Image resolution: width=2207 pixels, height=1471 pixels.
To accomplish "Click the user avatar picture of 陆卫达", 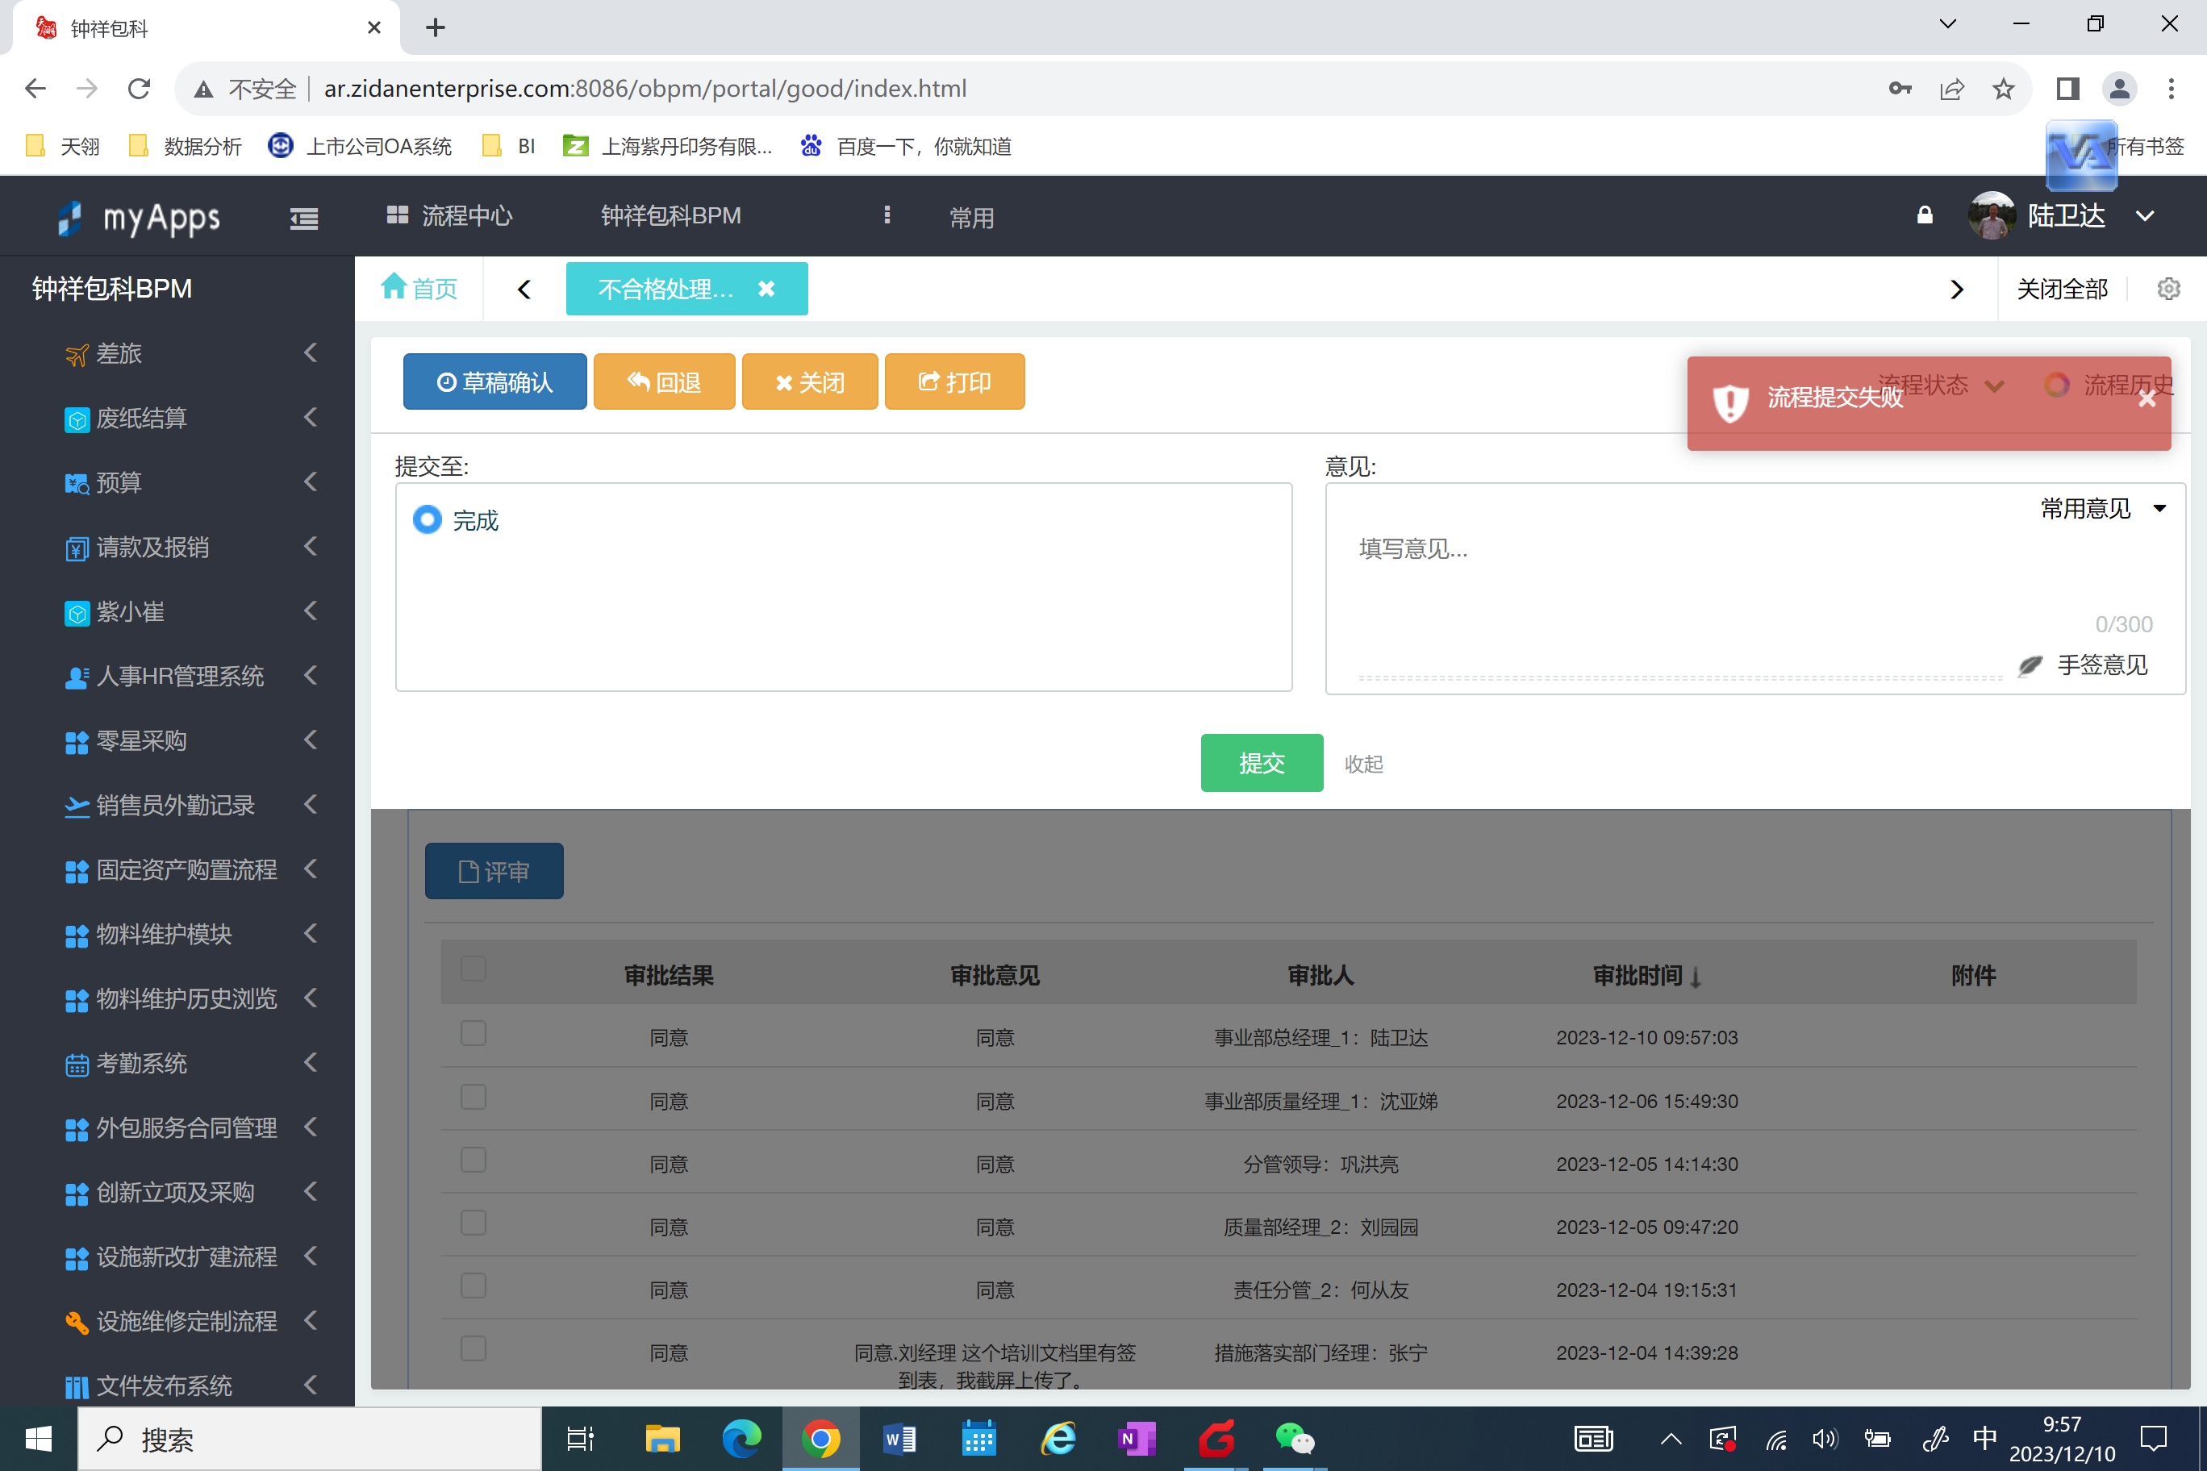I will 1991,216.
